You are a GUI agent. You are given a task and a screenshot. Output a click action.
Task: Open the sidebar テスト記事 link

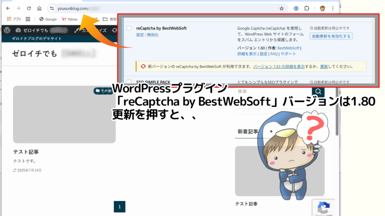[x=246, y=204]
